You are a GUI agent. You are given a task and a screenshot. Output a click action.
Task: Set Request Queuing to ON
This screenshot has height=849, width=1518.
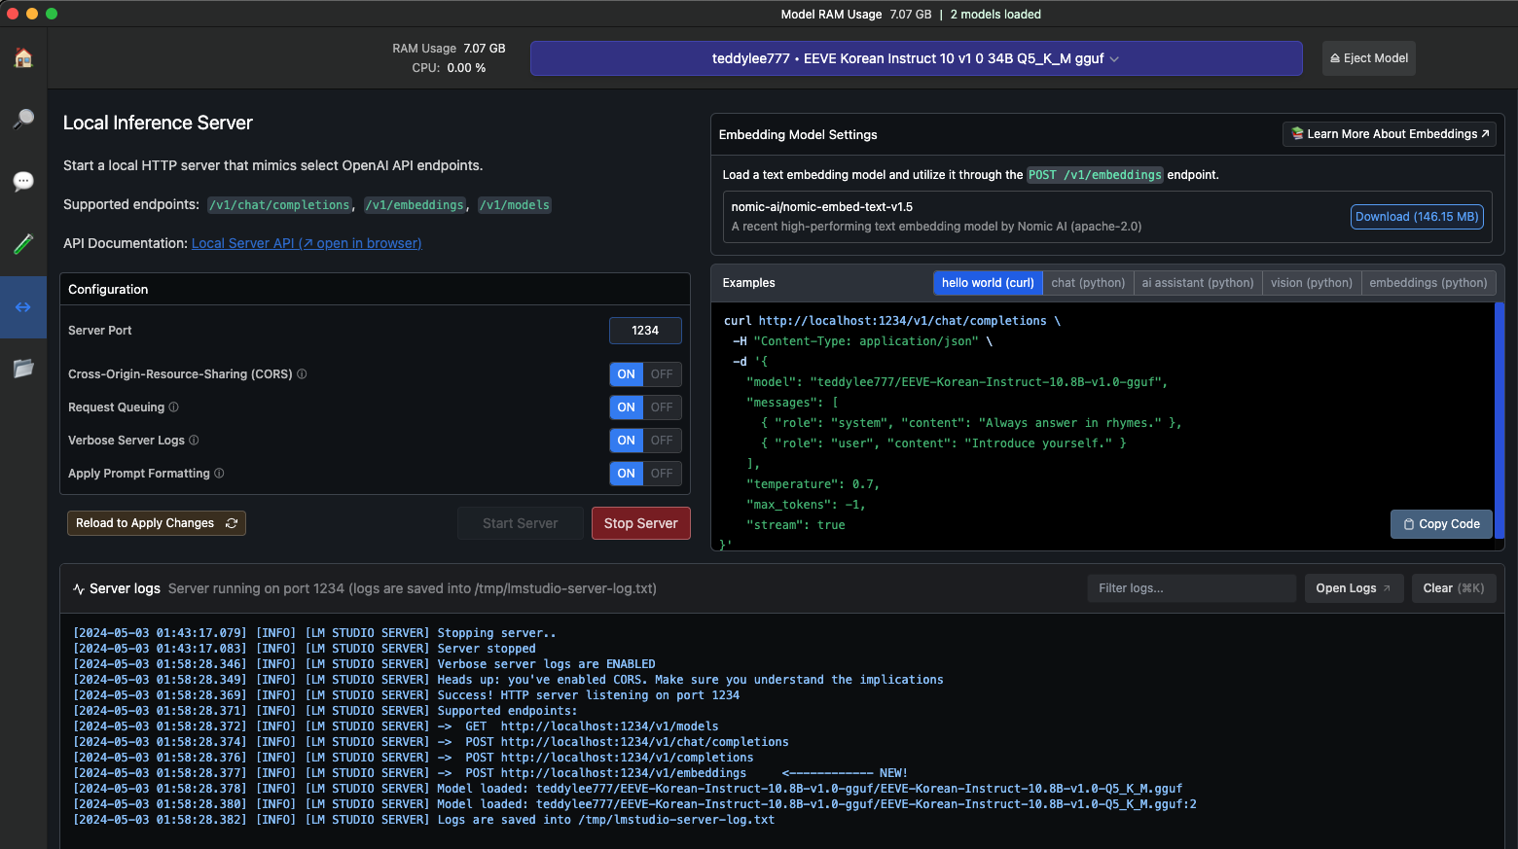click(627, 407)
